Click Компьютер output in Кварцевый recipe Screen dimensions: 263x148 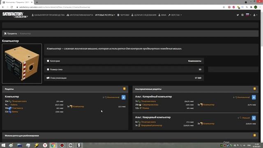[x=209, y=124]
